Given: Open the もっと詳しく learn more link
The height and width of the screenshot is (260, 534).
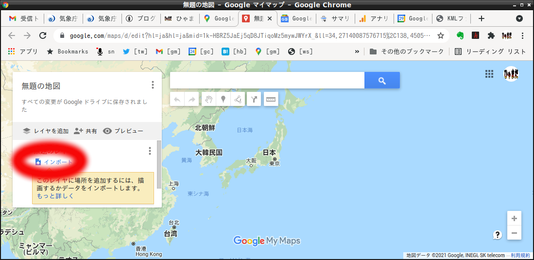Looking at the screenshot, I should (x=55, y=196).
